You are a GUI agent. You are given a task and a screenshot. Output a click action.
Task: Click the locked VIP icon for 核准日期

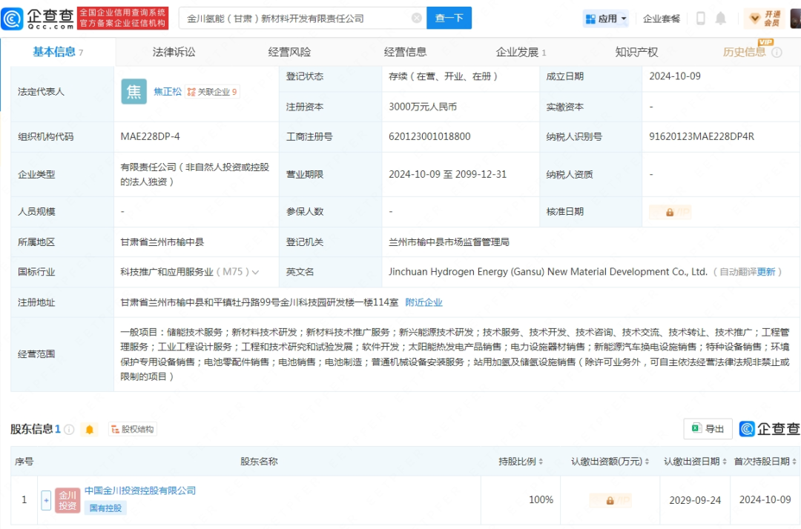pyautogui.click(x=670, y=212)
